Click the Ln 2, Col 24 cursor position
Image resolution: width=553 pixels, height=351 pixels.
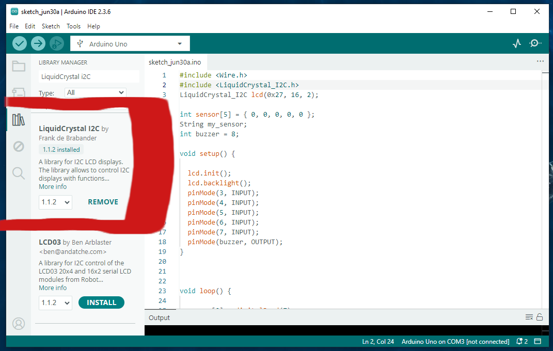(378, 342)
